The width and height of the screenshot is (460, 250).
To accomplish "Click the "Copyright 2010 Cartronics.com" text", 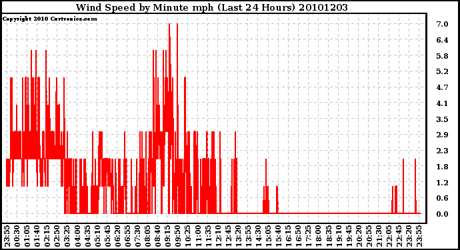I will [50, 19].
